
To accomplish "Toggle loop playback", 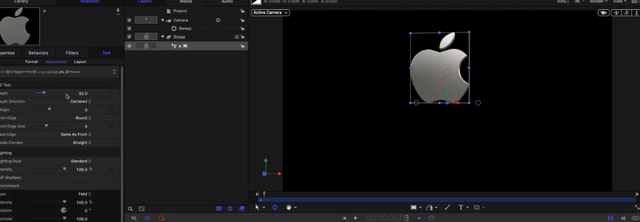I will [147, 218].
